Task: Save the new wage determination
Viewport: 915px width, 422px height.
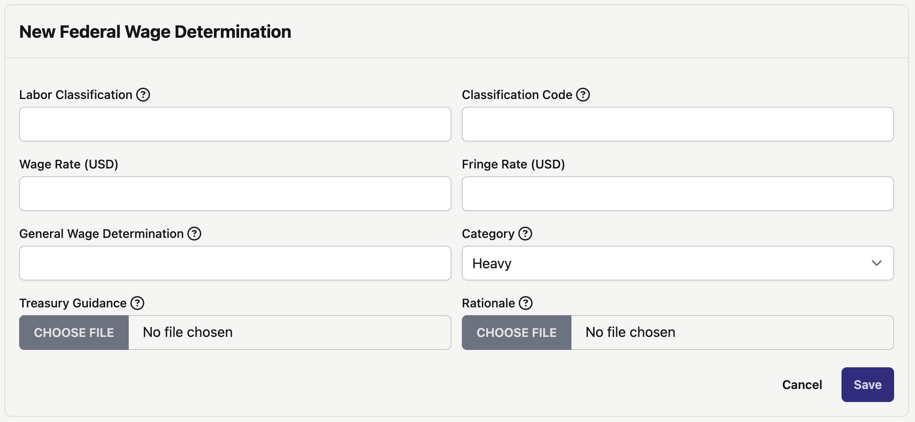Action: tap(868, 385)
